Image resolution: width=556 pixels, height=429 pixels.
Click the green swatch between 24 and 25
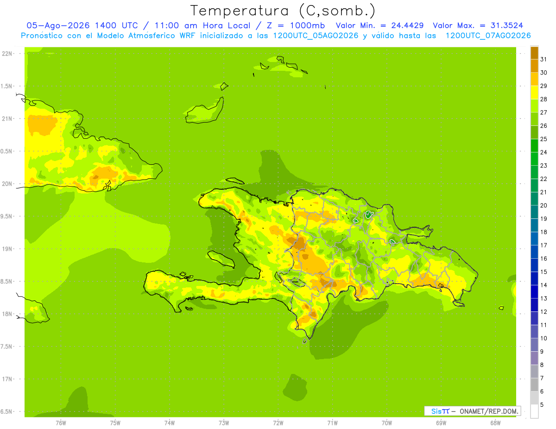pyautogui.click(x=534, y=146)
